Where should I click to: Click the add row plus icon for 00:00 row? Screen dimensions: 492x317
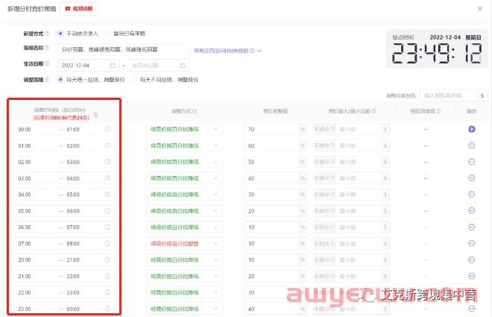pyautogui.click(x=471, y=129)
